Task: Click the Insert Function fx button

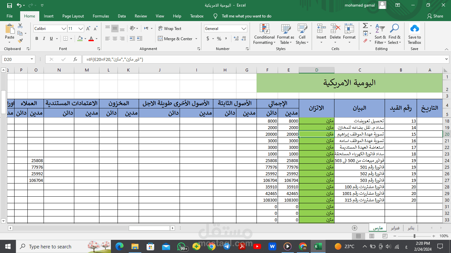Action: (75, 59)
